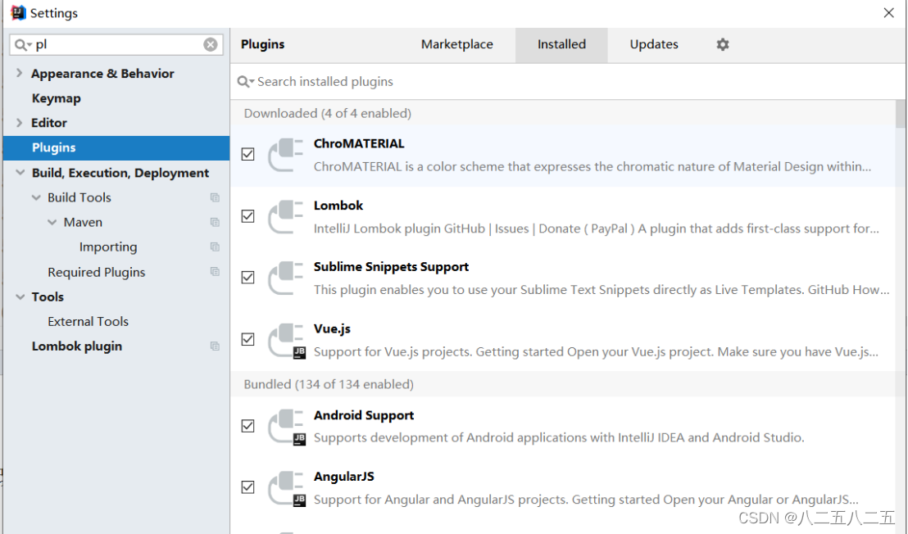
Task: Focus the settings search box containing pl
Action: (116, 44)
